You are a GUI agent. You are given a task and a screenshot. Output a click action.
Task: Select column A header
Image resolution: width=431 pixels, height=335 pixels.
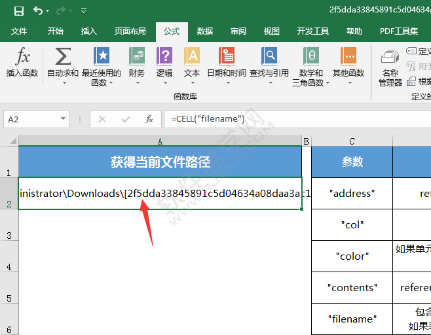(x=160, y=141)
